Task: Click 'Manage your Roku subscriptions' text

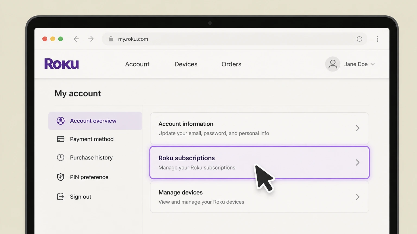Action: [x=197, y=168]
